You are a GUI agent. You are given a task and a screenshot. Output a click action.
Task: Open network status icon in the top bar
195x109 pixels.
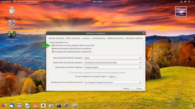click(182, 2)
